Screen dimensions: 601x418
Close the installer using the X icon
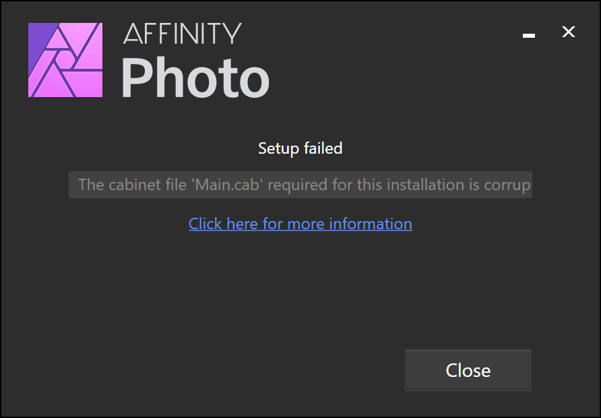point(569,32)
